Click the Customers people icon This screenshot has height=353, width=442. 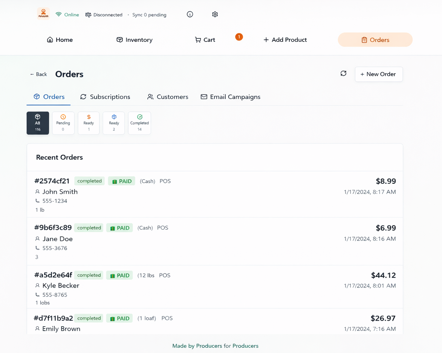click(x=150, y=97)
